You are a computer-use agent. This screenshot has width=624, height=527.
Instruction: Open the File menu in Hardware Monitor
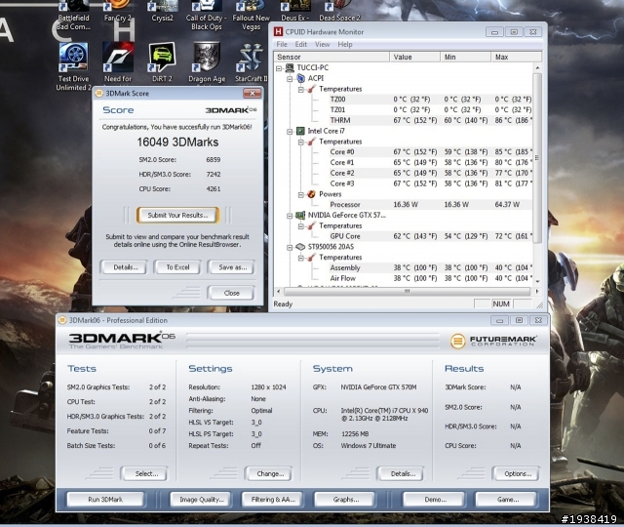282,44
